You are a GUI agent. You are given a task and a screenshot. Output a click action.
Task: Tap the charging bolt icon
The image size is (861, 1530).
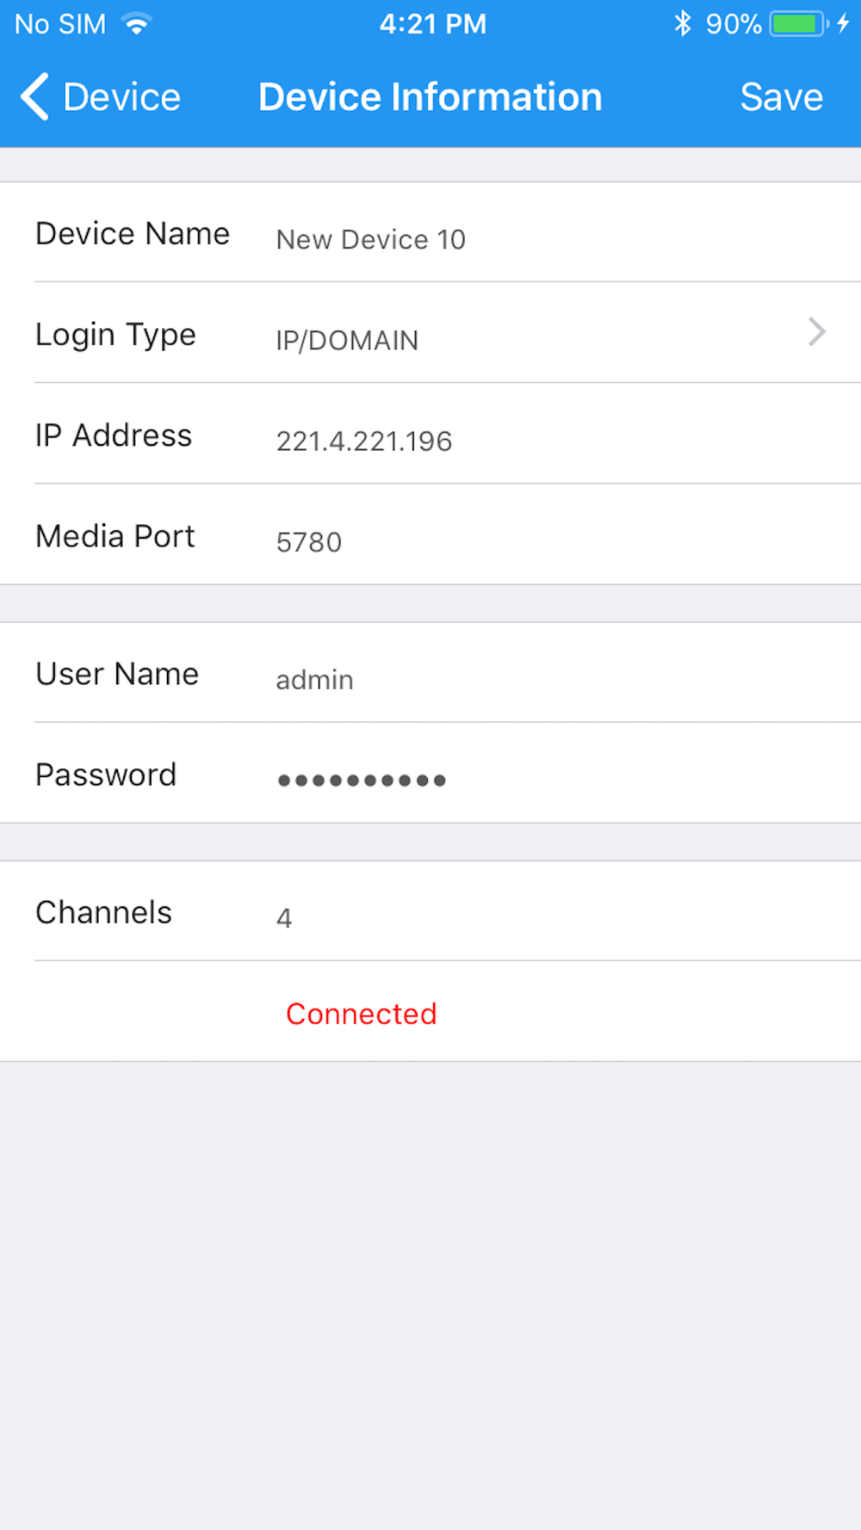pyautogui.click(x=843, y=24)
